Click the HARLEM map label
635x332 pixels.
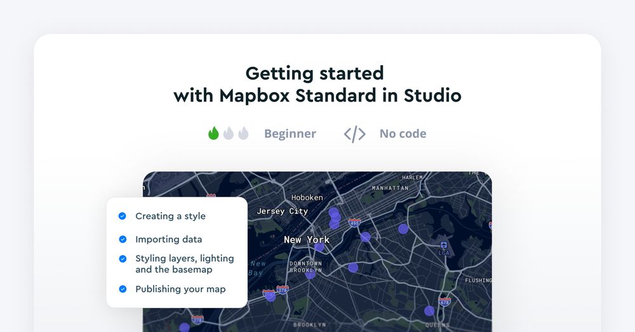click(412, 177)
